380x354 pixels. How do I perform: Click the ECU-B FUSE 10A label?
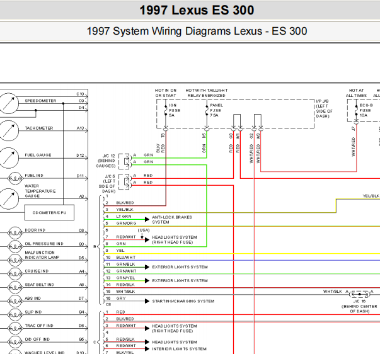click(x=366, y=110)
